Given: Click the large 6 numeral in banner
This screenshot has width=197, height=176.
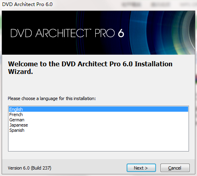Looking at the screenshot, I should [x=121, y=33].
